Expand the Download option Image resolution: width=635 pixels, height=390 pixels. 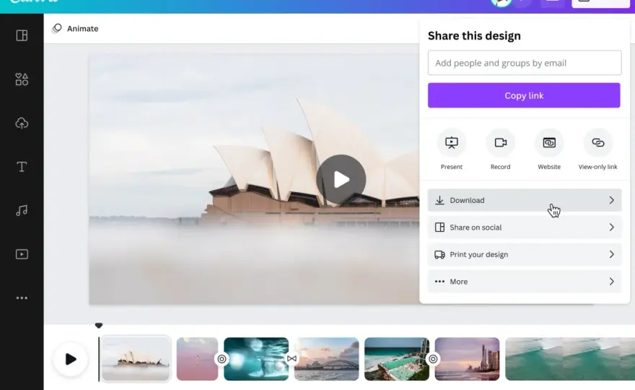[525, 200]
